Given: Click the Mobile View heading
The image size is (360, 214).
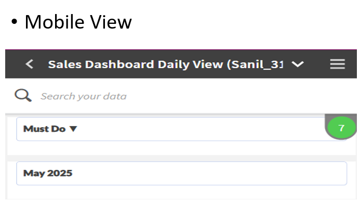Looking at the screenshot, I should pyautogui.click(x=78, y=22).
